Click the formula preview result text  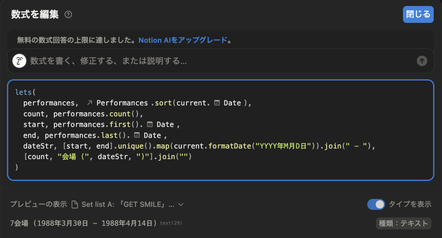pos(84,223)
